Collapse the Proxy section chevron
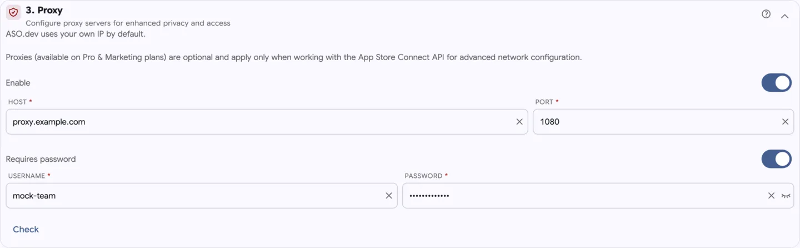The width and height of the screenshot is (800, 248). tap(784, 16)
